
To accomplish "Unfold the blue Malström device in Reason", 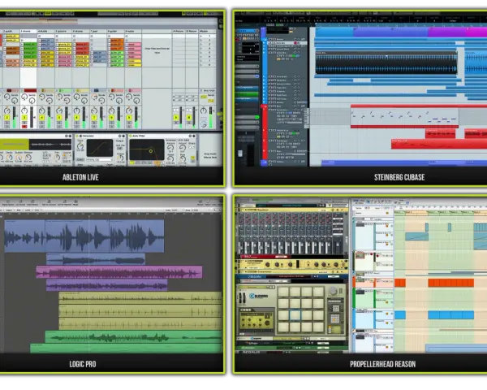I will pyautogui.click(x=239, y=276).
